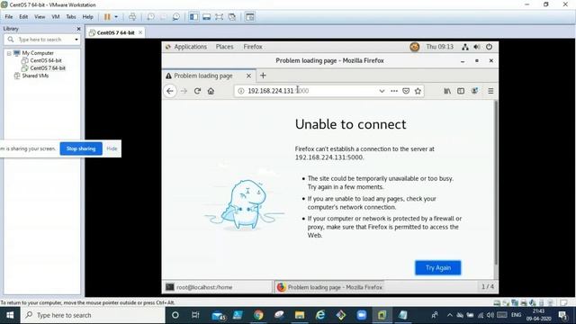Open the File menu in VMware
This screenshot has height=324, width=576.
tap(9, 17)
